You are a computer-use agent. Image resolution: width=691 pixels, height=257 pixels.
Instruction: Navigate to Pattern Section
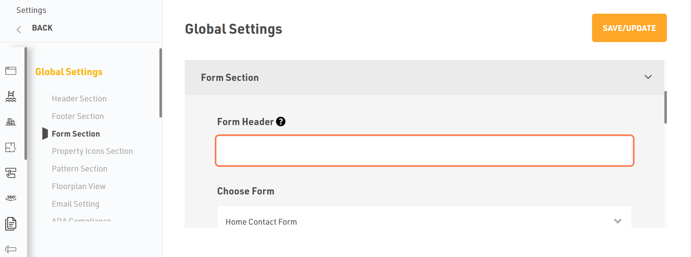click(x=80, y=169)
